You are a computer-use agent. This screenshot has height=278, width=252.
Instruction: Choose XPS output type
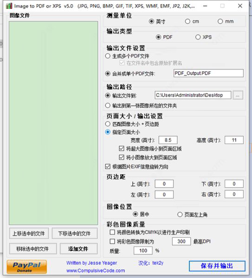coord(198,37)
